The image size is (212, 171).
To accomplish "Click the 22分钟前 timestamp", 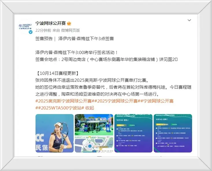I will click(43, 30).
